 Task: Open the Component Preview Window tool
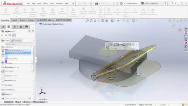pyautogui.click(x=33, y=13)
